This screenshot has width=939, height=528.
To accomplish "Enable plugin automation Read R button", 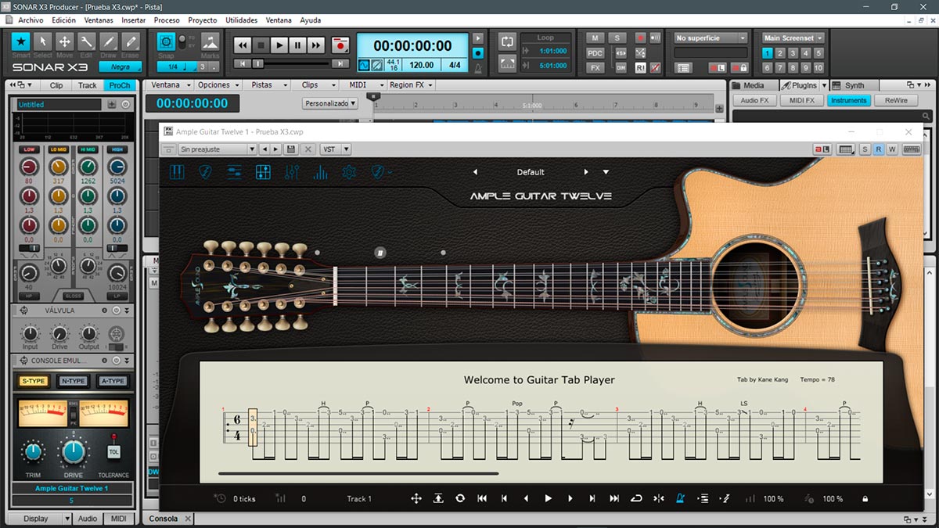I will click(879, 149).
